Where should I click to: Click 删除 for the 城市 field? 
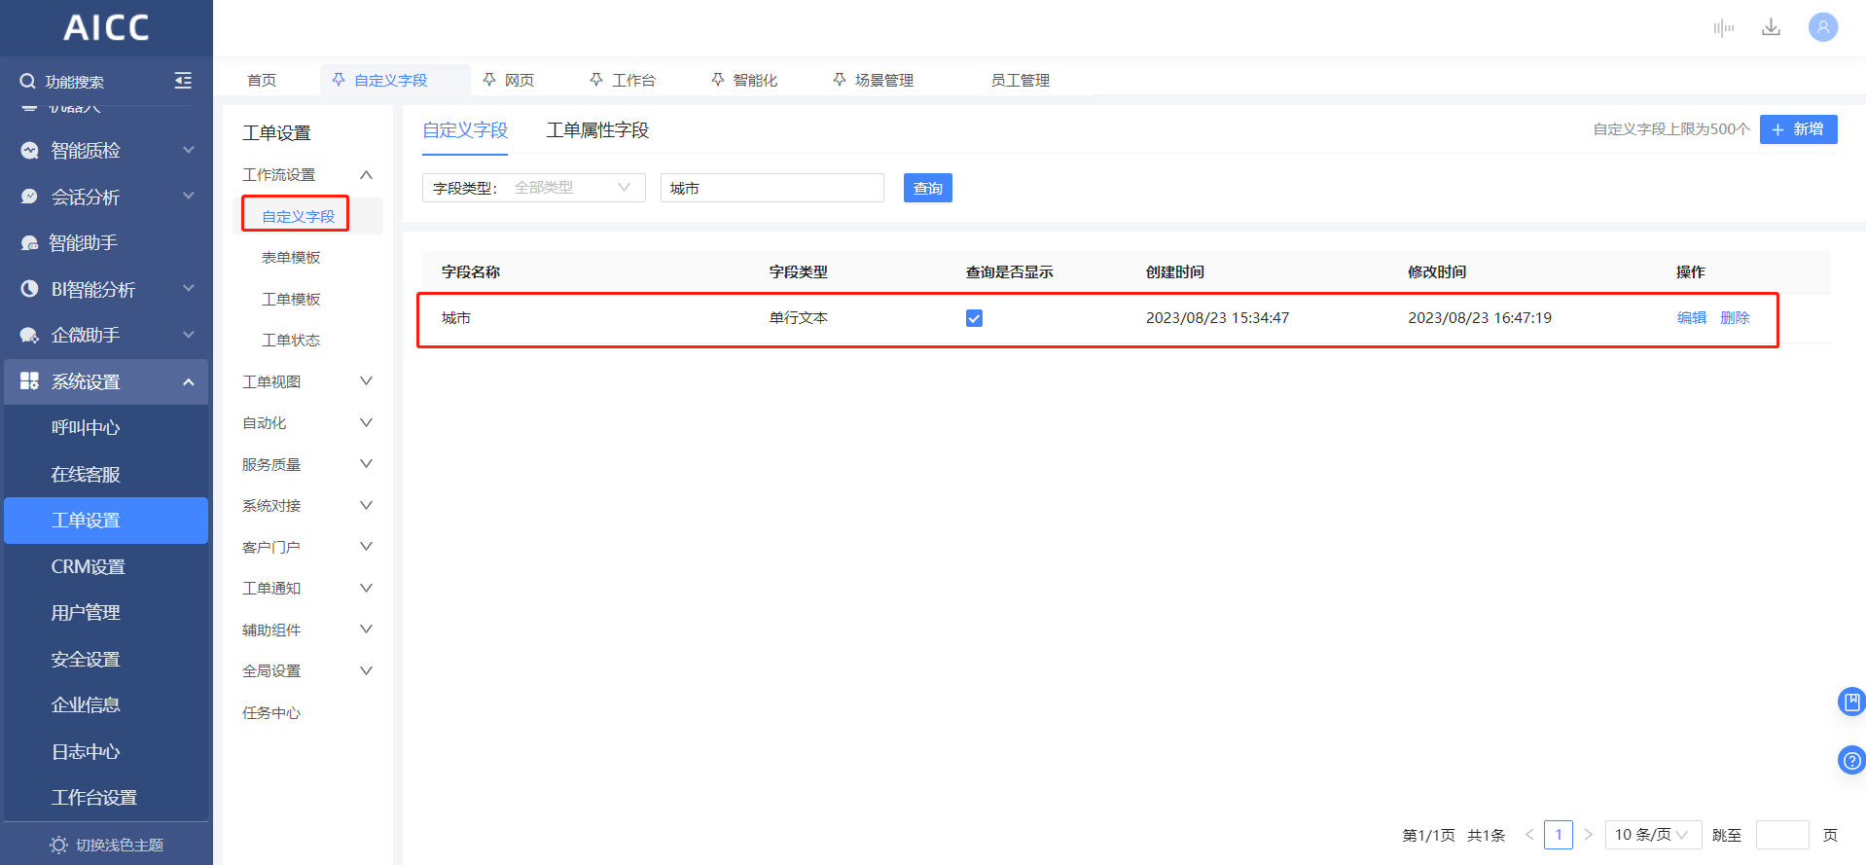pyautogui.click(x=1735, y=318)
